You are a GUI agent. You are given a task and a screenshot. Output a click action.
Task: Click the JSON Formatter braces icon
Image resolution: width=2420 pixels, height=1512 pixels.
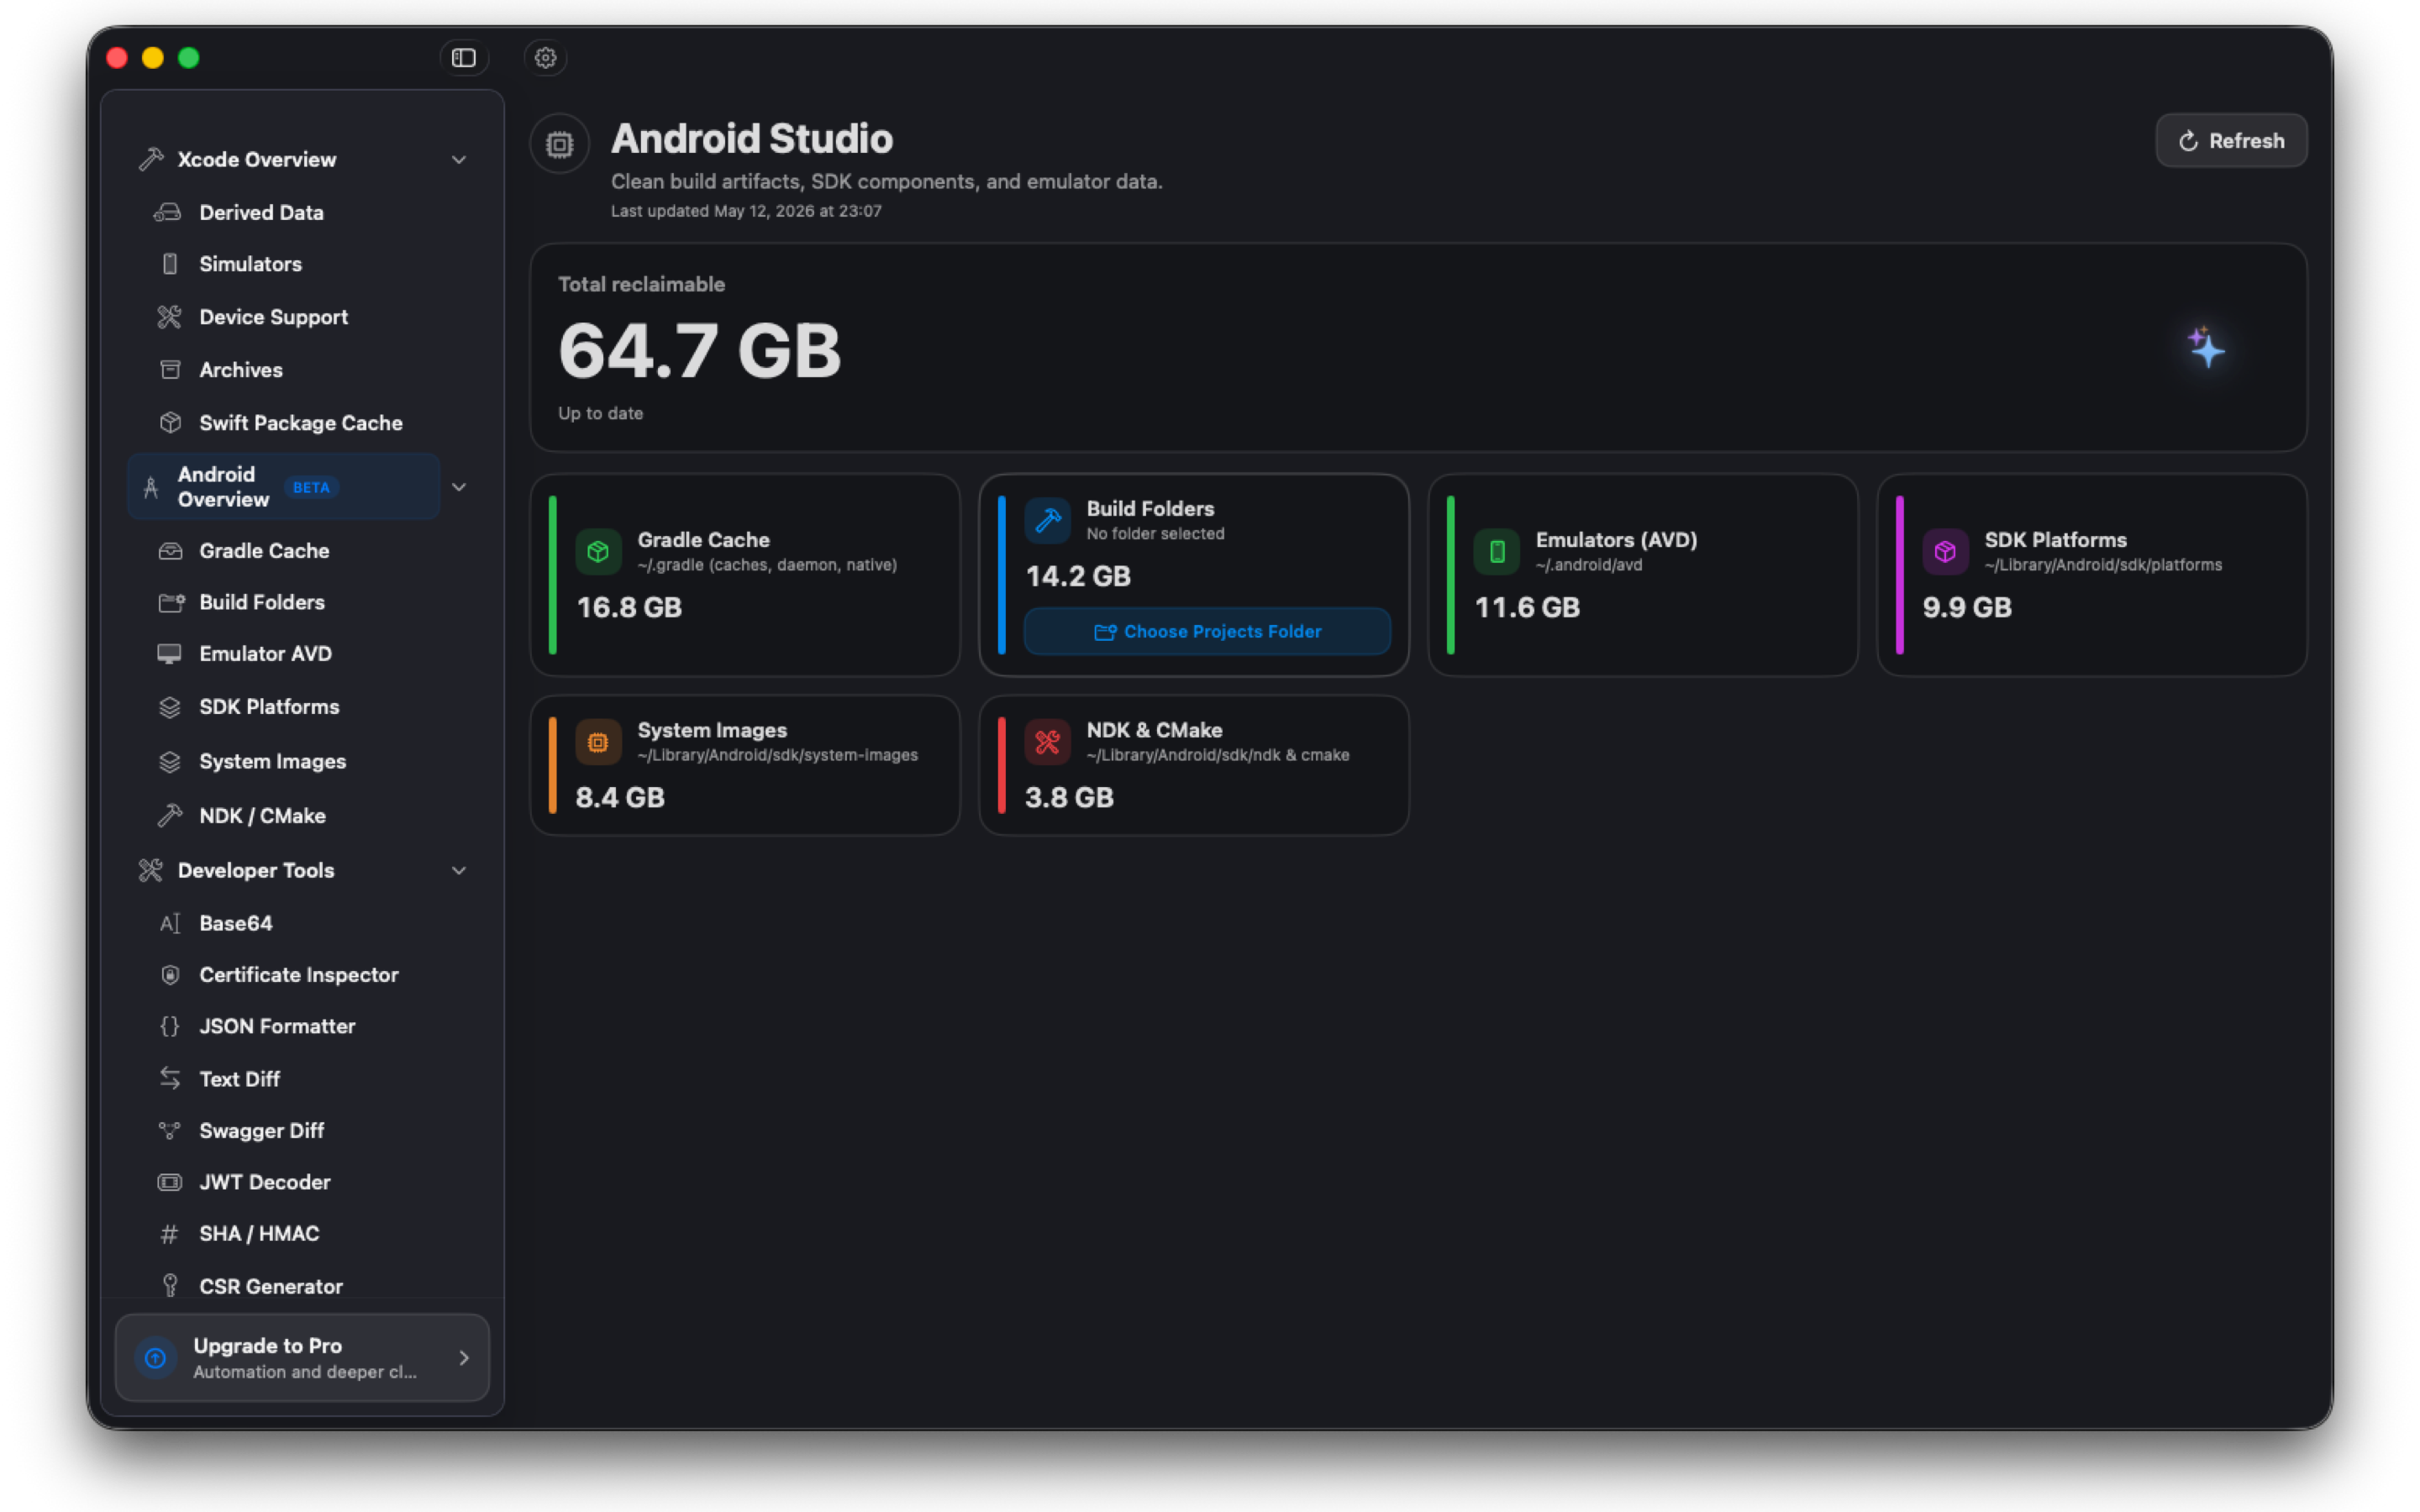170,1026
